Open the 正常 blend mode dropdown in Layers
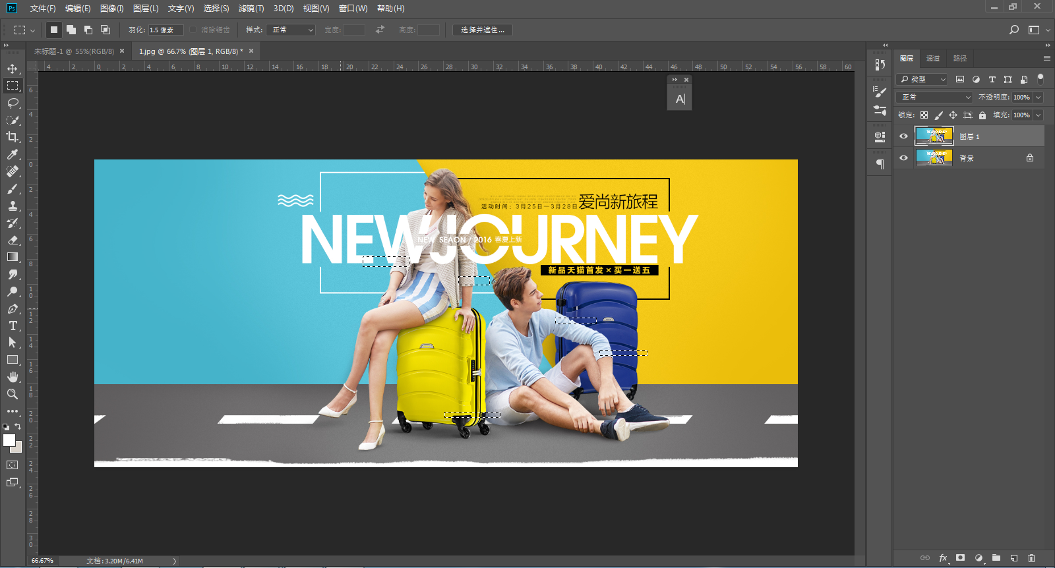Viewport: 1055px width, 568px height. pos(935,97)
